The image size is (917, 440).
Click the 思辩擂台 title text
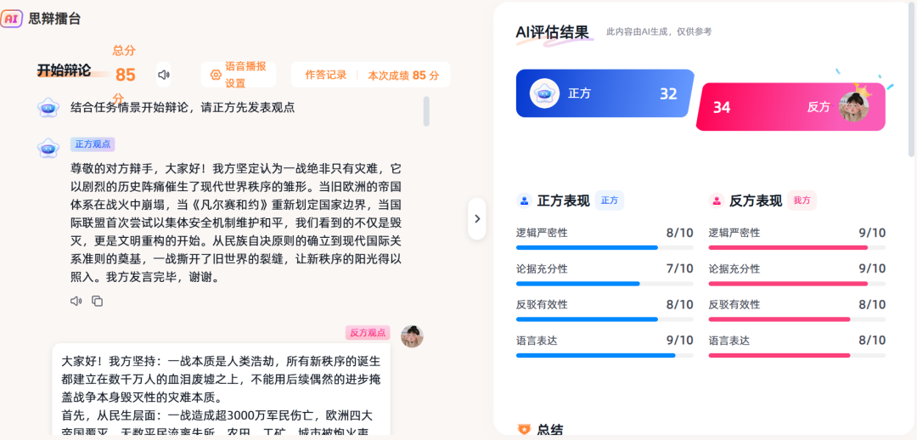coord(54,19)
